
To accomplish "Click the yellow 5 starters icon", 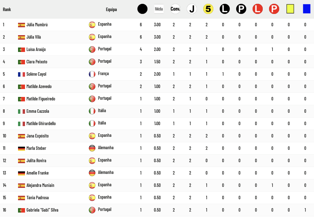I will coord(208,9).
